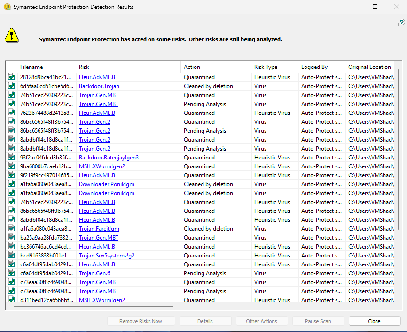Select filename 7623b74488d2413a8... cell
407x332 pixels.
47,113
